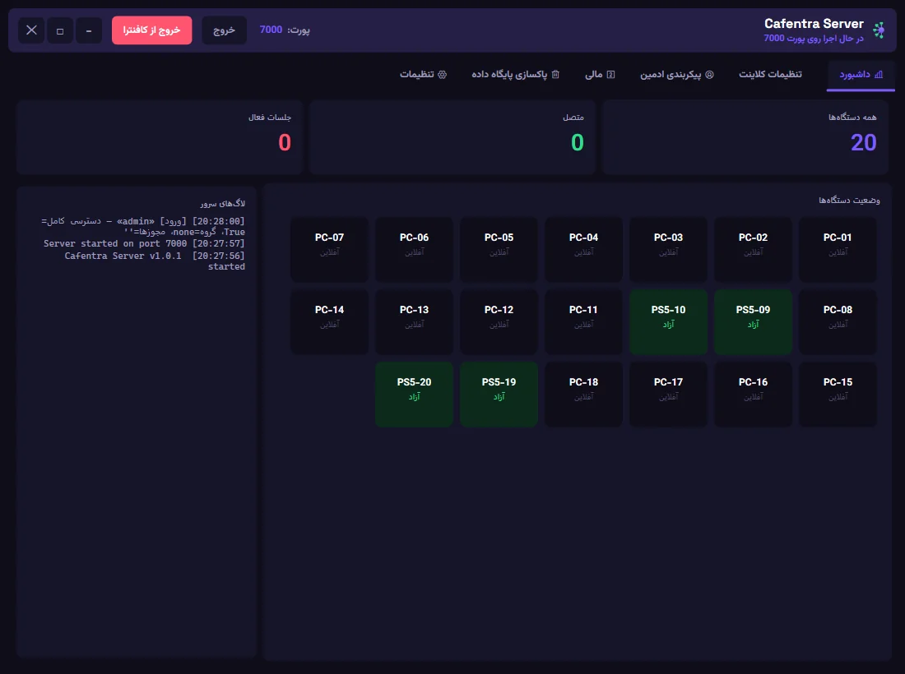Open پاکسازی پایگاه داده tab

coord(515,74)
